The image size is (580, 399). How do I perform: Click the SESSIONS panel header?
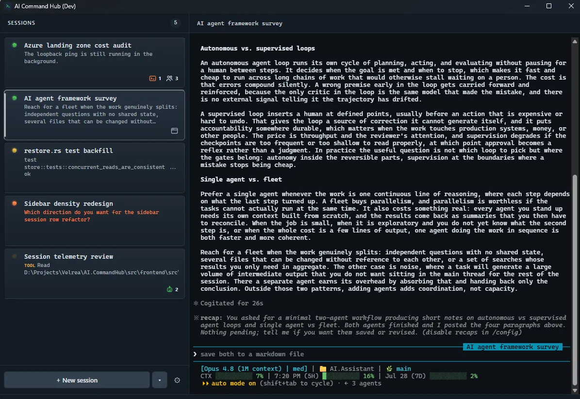pos(21,23)
